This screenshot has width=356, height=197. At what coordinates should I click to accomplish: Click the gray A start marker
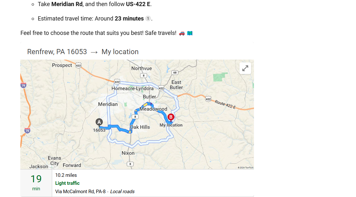99,122
